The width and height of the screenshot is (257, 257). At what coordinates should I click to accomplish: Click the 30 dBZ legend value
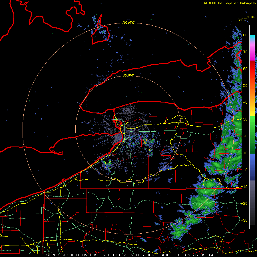pyautogui.click(x=245, y=119)
